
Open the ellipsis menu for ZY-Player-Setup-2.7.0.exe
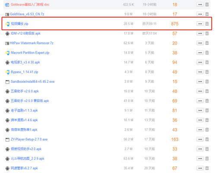200,139
